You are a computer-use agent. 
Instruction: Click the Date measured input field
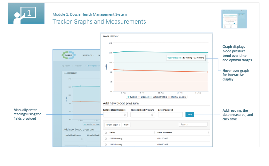click(170, 115)
